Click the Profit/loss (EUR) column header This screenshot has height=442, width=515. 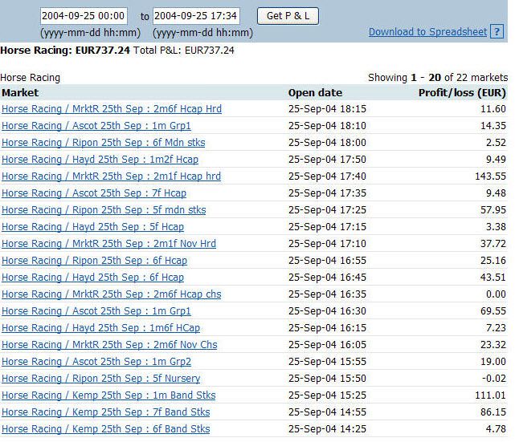[462, 93]
